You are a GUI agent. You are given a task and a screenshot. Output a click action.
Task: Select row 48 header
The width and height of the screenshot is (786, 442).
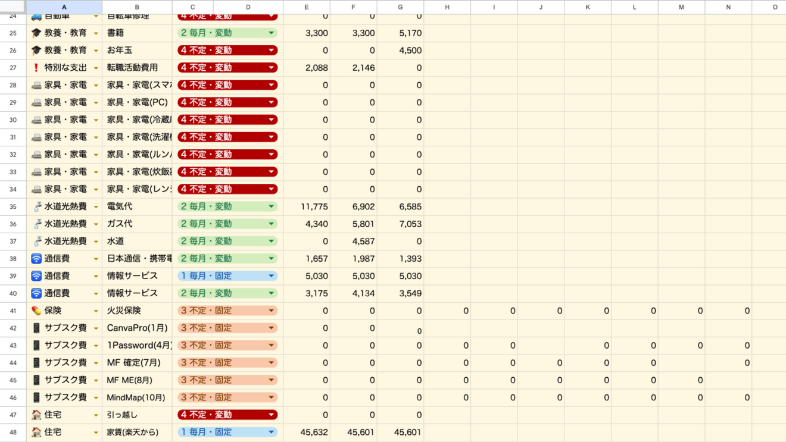pos(13,432)
